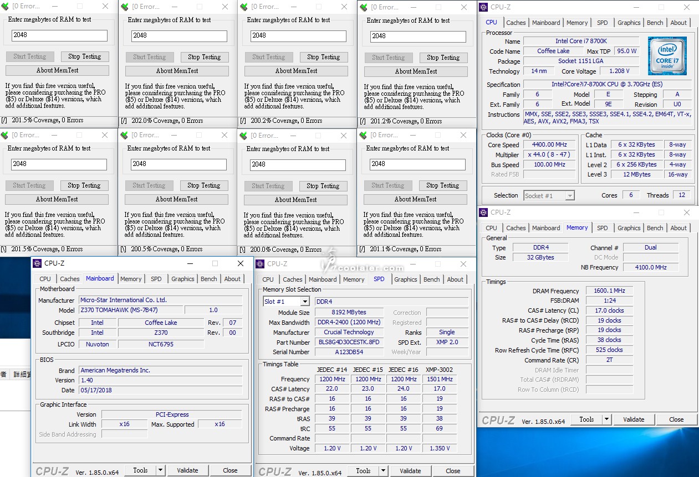Click Validate in the SPD CPU-Z window
Screen dimensions: 699x477
point(410,471)
